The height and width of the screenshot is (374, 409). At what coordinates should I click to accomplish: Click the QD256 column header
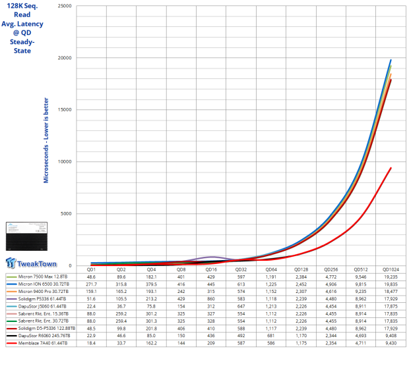click(x=330, y=269)
